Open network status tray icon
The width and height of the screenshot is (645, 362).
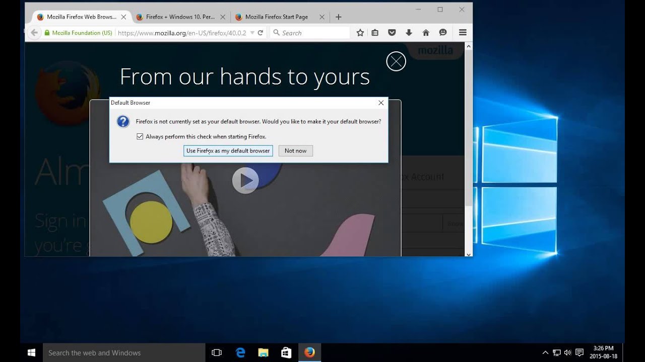(x=557, y=352)
